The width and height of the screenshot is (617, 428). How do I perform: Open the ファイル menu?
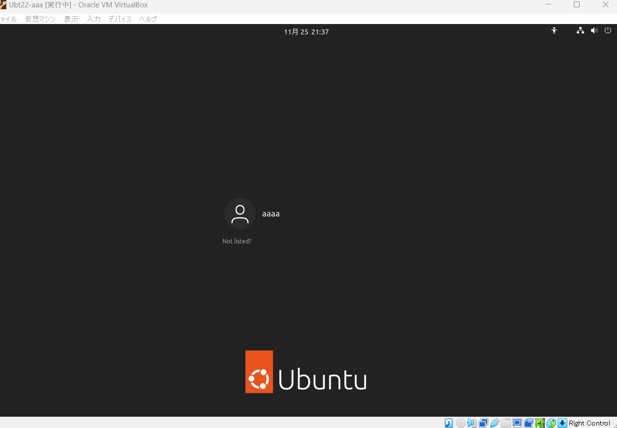click(8, 19)
